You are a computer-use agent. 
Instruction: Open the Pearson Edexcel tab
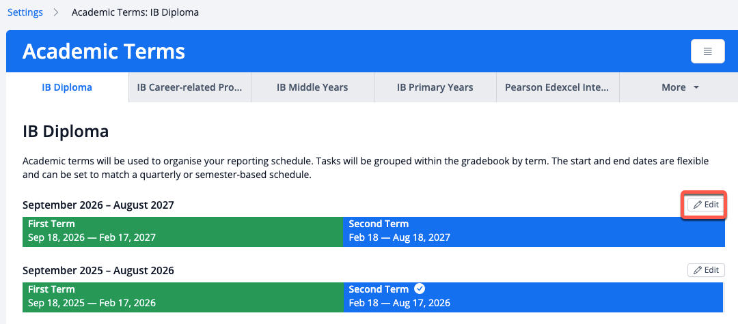coord(558,87)
